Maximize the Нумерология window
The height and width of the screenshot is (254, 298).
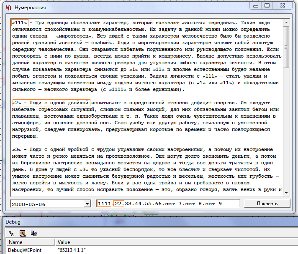[x=267, y=6]
